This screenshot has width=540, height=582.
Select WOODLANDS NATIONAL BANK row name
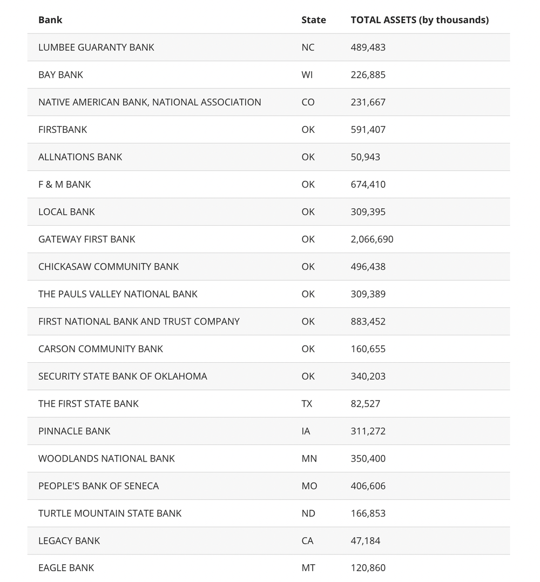pos(106,458)
